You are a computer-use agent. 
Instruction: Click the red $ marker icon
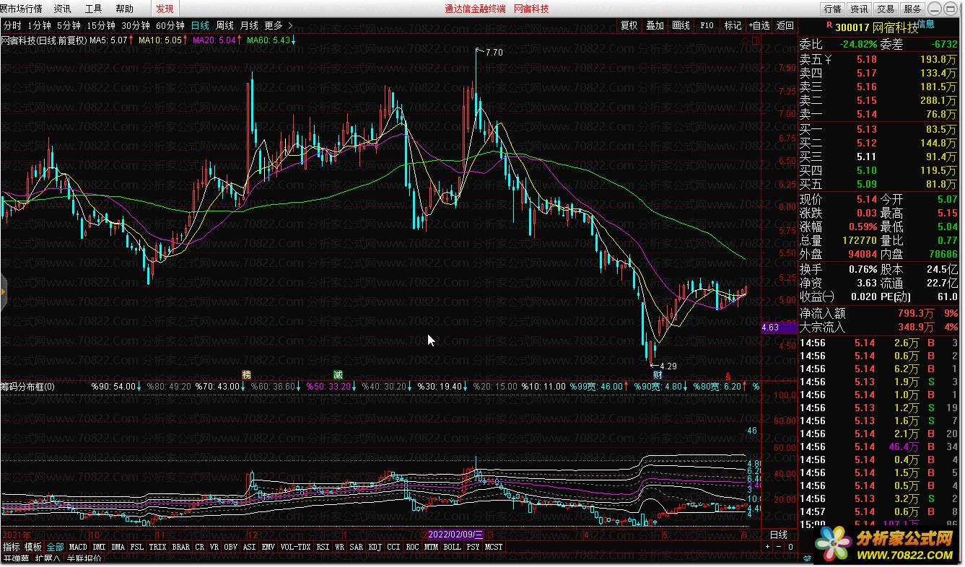[729, 375]
